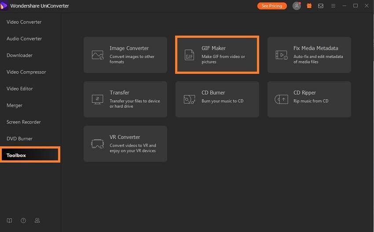Screen dimensions: 374x232
Task: Open Video Compressor in the sidebar
Action: (26, 72)
